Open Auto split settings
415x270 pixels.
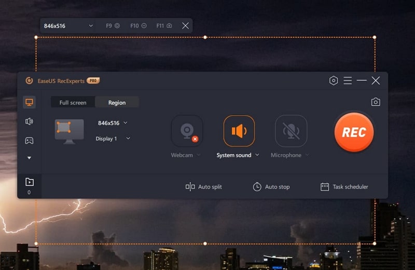pos(203,187)
